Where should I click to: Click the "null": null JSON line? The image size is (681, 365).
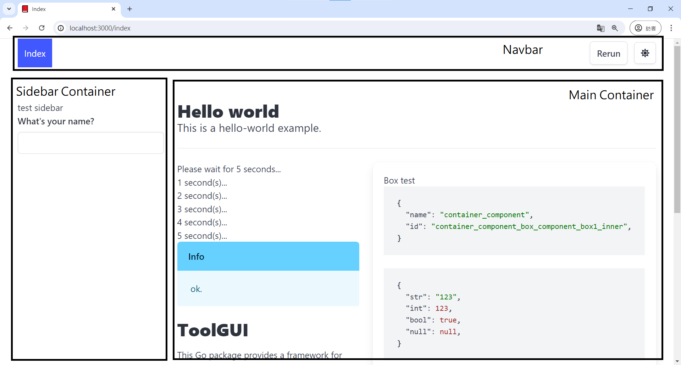coord(433,332)
